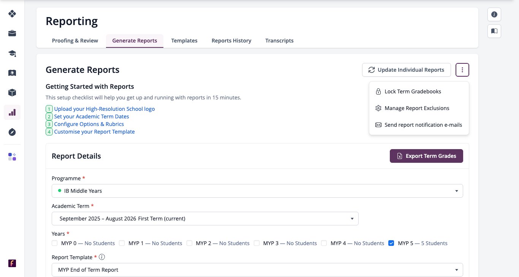This screenshot has height=277, width=519.
Task: Open the graduation cap sidebar icon
Action: (12, 53)
